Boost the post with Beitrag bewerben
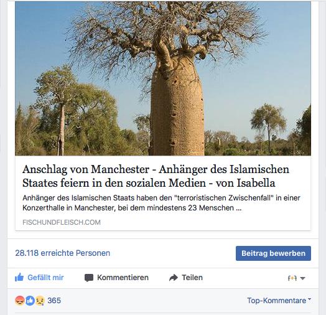The image size is (326, 315). (x=273, y=253)
